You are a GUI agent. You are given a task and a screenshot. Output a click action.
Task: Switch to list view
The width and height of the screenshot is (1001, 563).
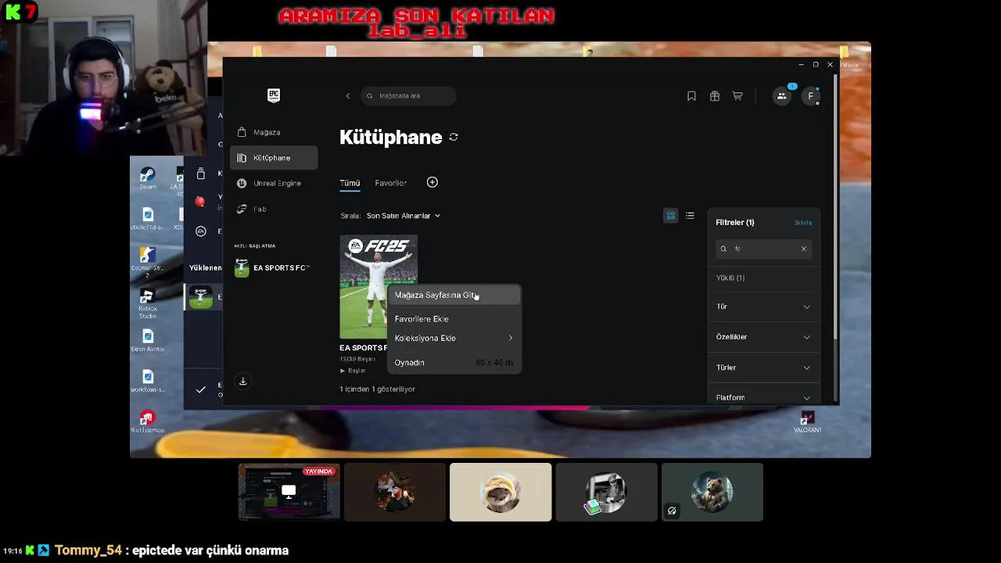690,216
